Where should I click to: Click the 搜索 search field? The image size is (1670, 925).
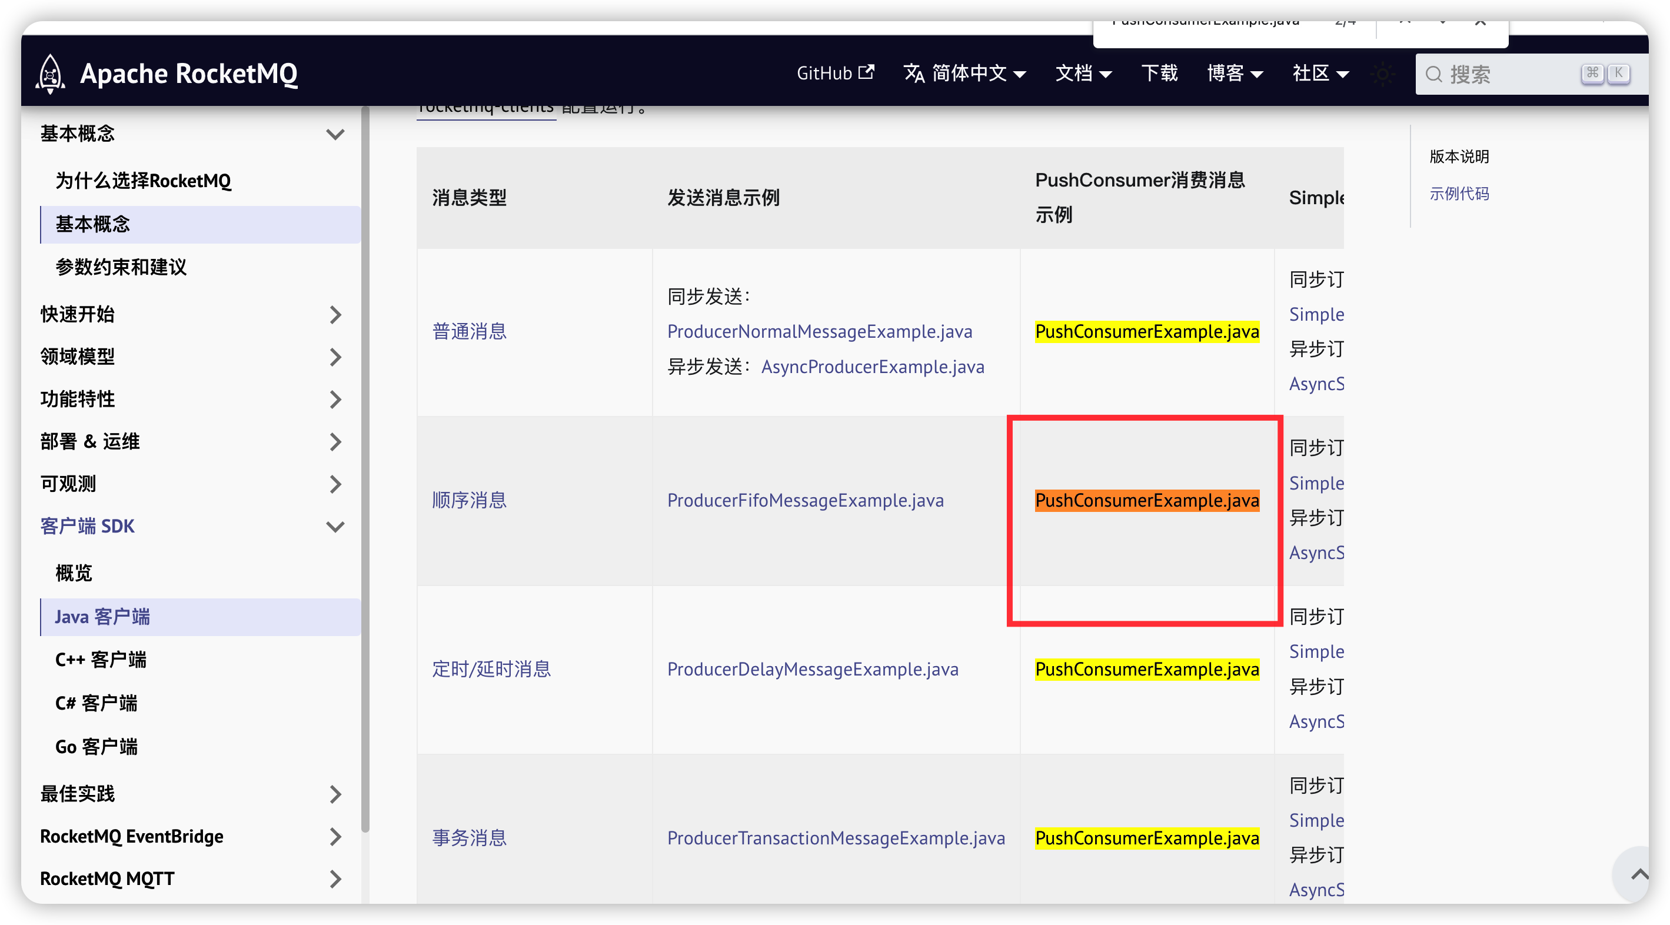click(1531, 74)
